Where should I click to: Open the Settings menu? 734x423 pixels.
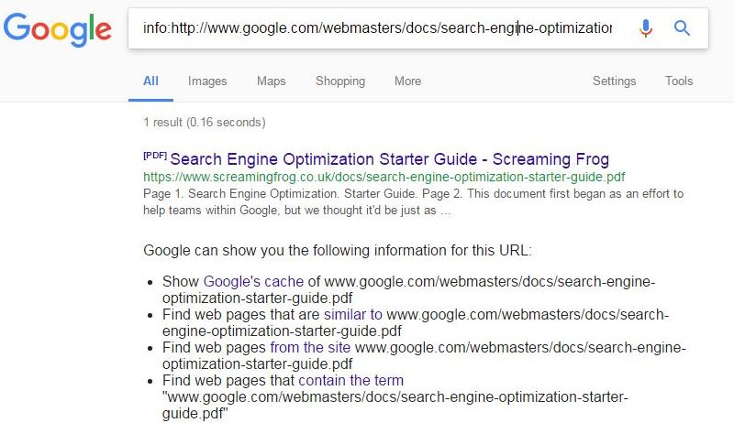pyautogui.click(x=614, y=81)
